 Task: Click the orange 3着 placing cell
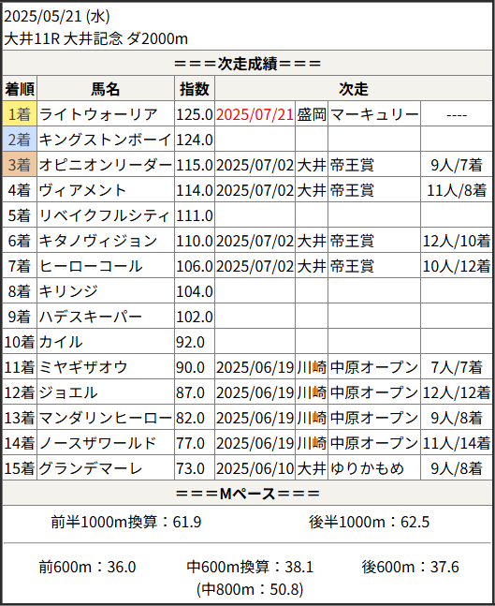20,165
